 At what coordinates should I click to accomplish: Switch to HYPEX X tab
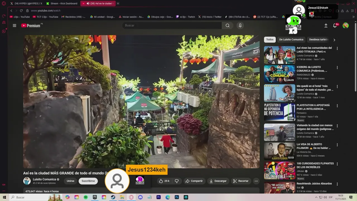pos(26,3)
